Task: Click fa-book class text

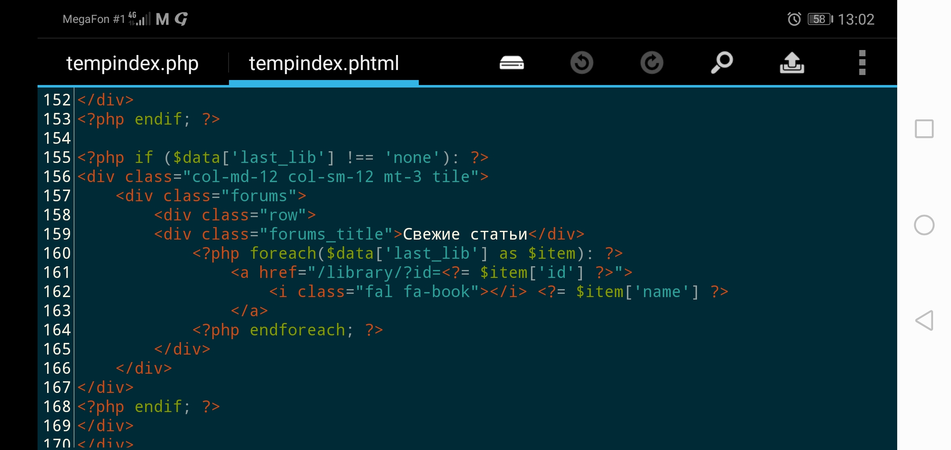Action: (436, 292)
